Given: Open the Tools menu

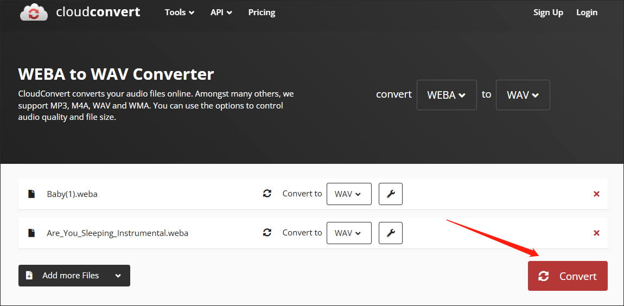Looking at the screenshot, I should coord(180,12).
